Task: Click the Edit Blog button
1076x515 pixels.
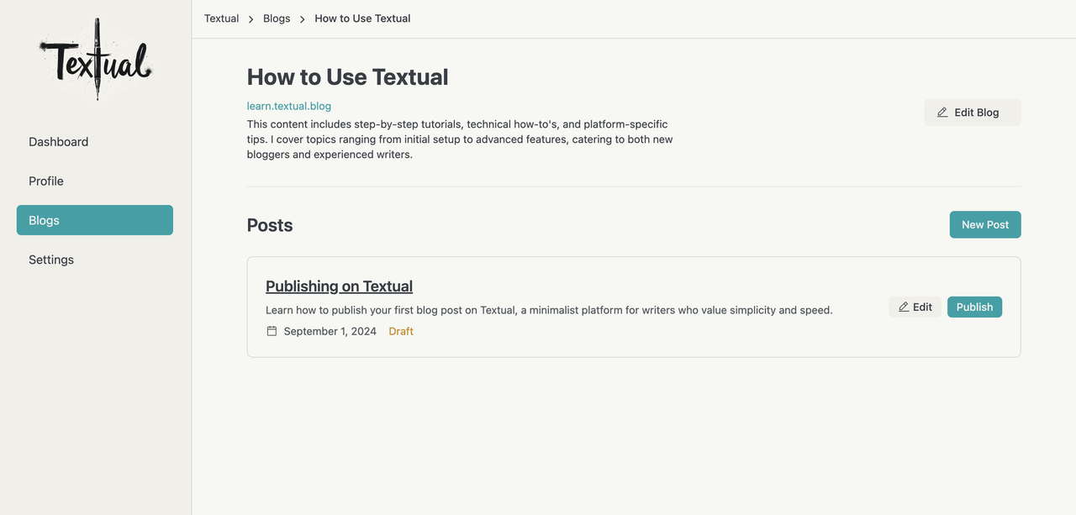Action: (973, 113)
